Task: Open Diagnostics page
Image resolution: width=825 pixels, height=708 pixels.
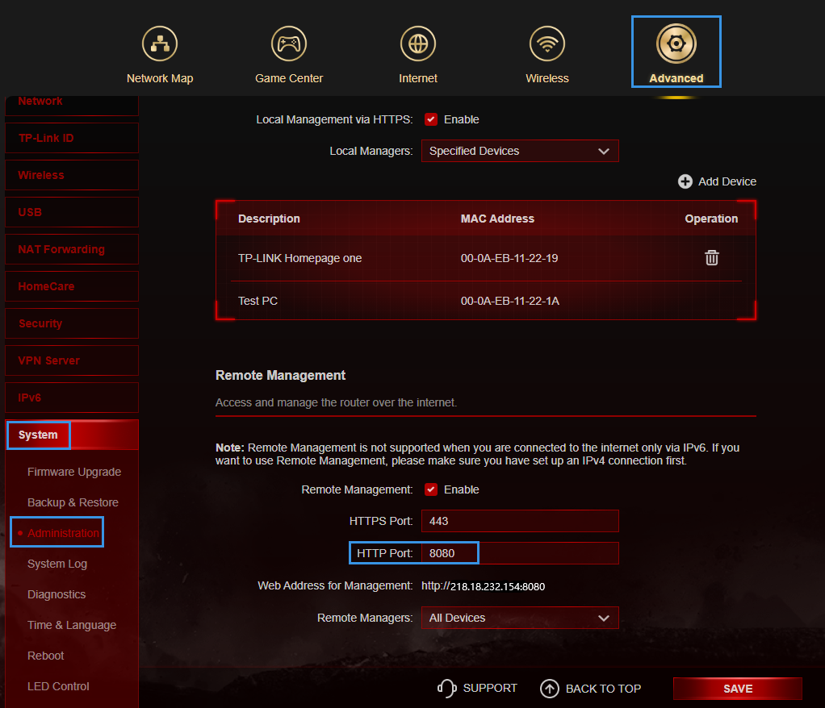Action: point(57,594)
